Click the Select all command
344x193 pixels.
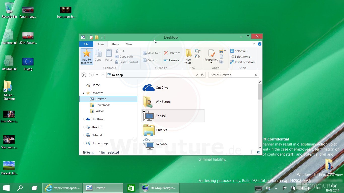238,51
